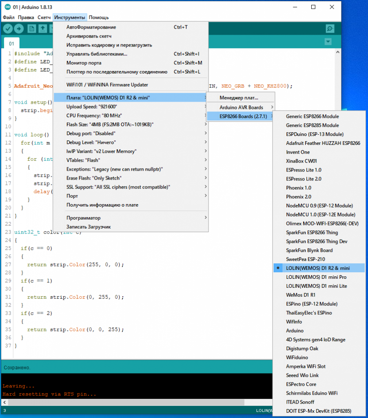Choose NodeMCU 1.0 (ESP-12E Module) board
This screenshot has height=418, width=368.
(x=320, y=215)
